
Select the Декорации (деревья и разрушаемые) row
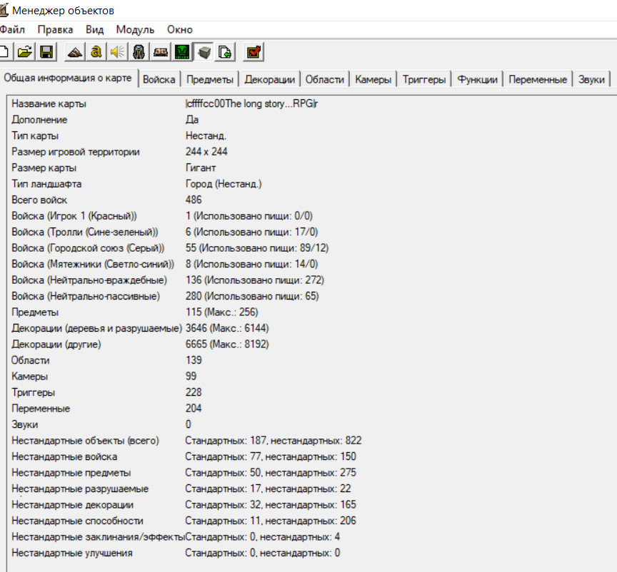pyautogui.click(x=140, y=328)
